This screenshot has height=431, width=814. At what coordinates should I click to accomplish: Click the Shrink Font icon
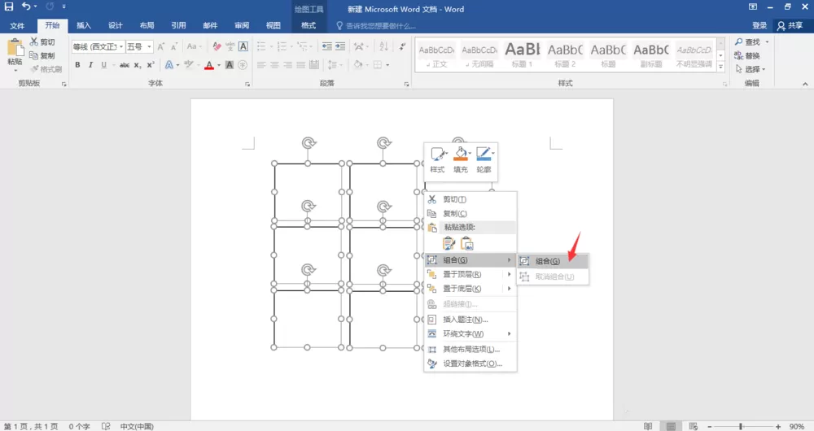tap(174, 46)
